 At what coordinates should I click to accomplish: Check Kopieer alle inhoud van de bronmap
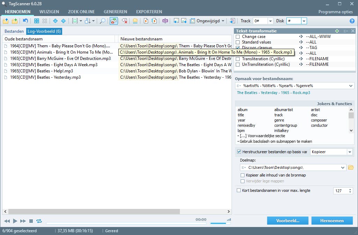[x=242, y=175]
